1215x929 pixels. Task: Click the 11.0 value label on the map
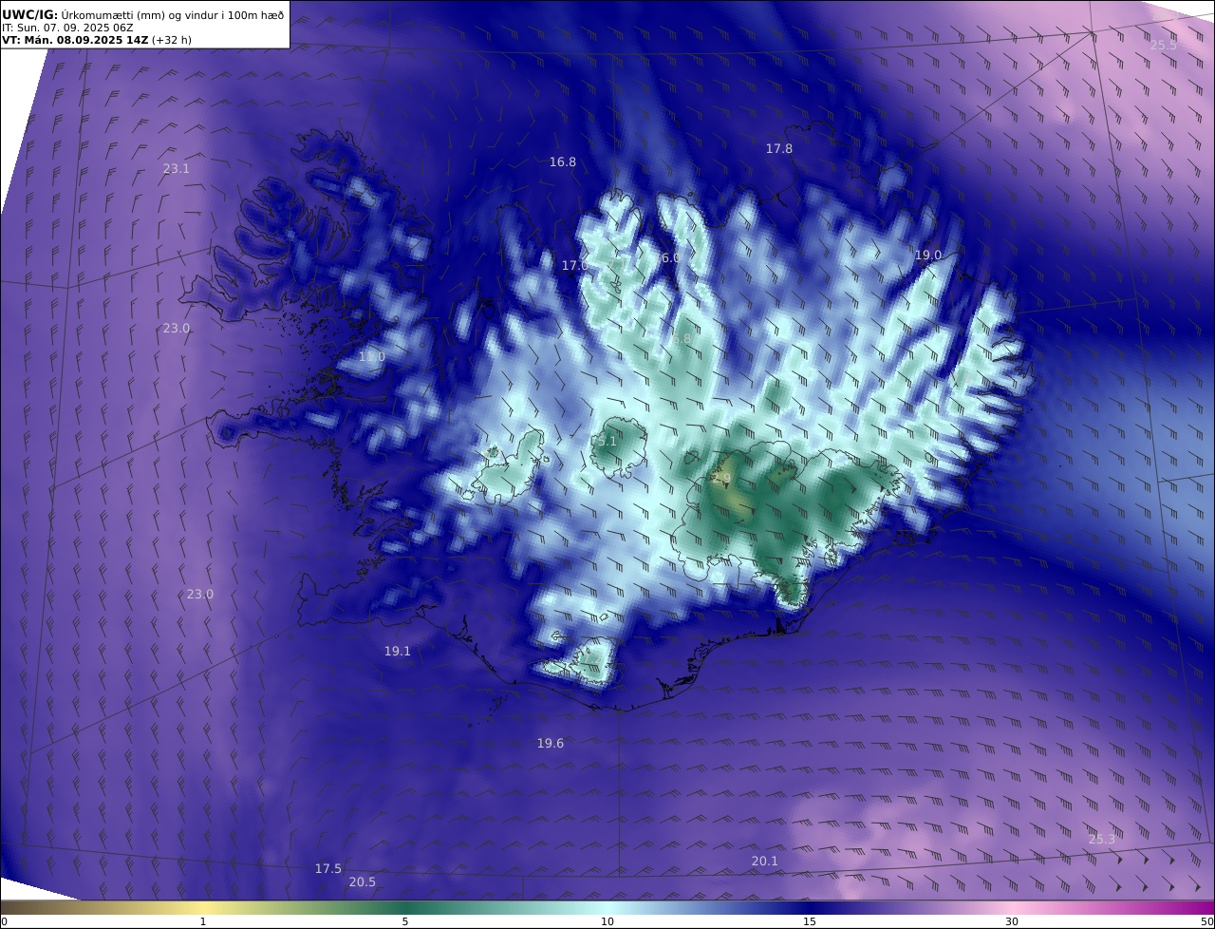click(x=372, y=357)
